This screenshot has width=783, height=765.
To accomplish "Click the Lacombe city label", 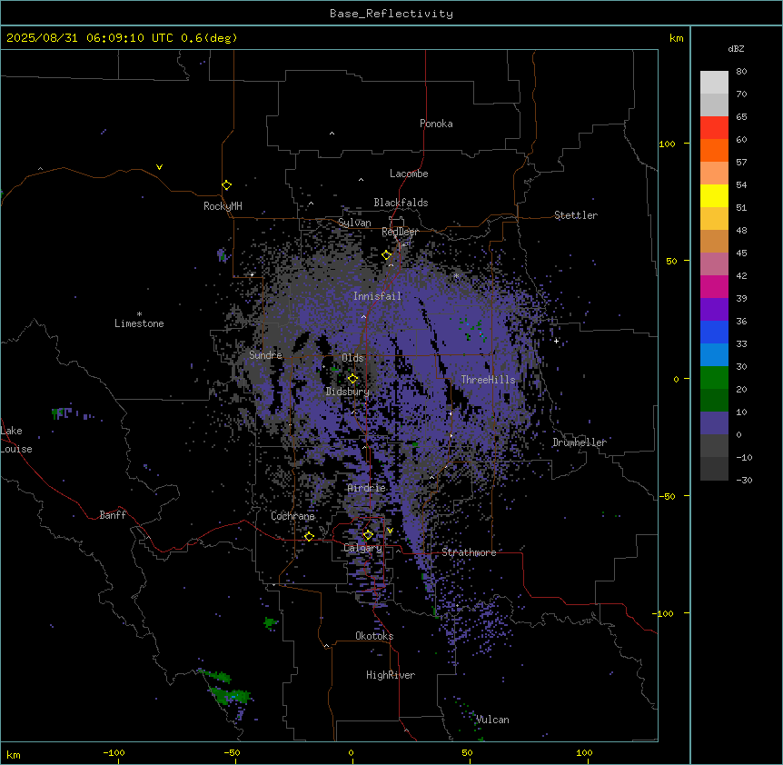I will click(409, 174).
